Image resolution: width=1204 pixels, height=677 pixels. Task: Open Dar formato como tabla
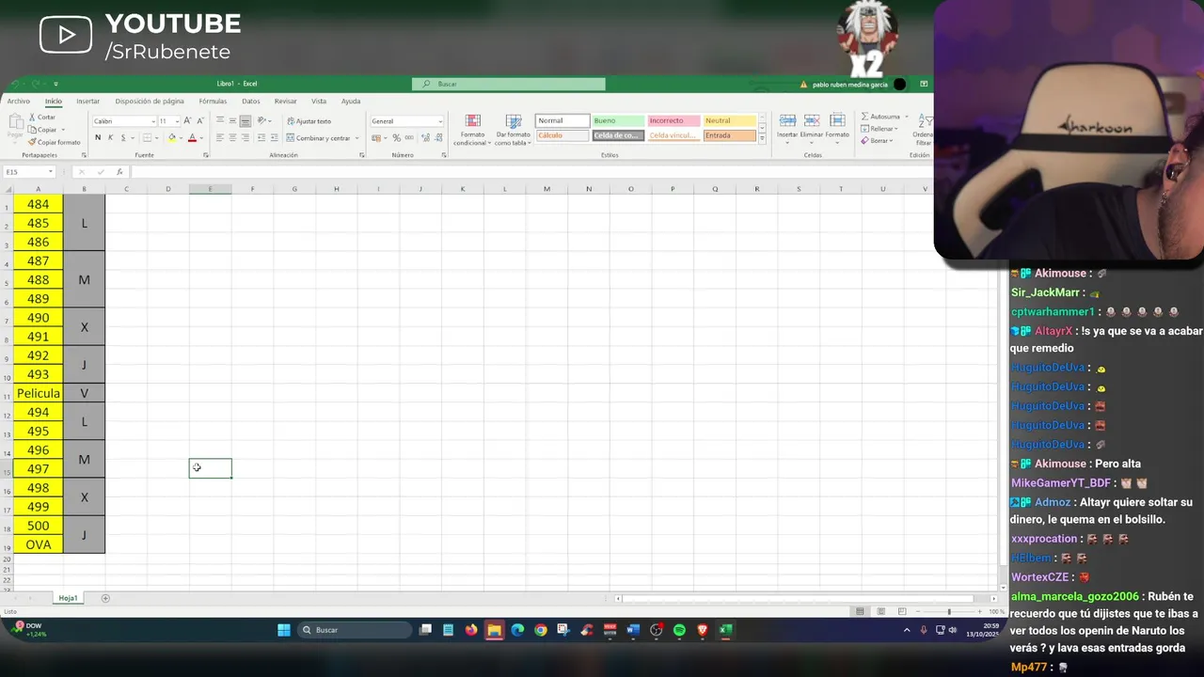[514, 130]
